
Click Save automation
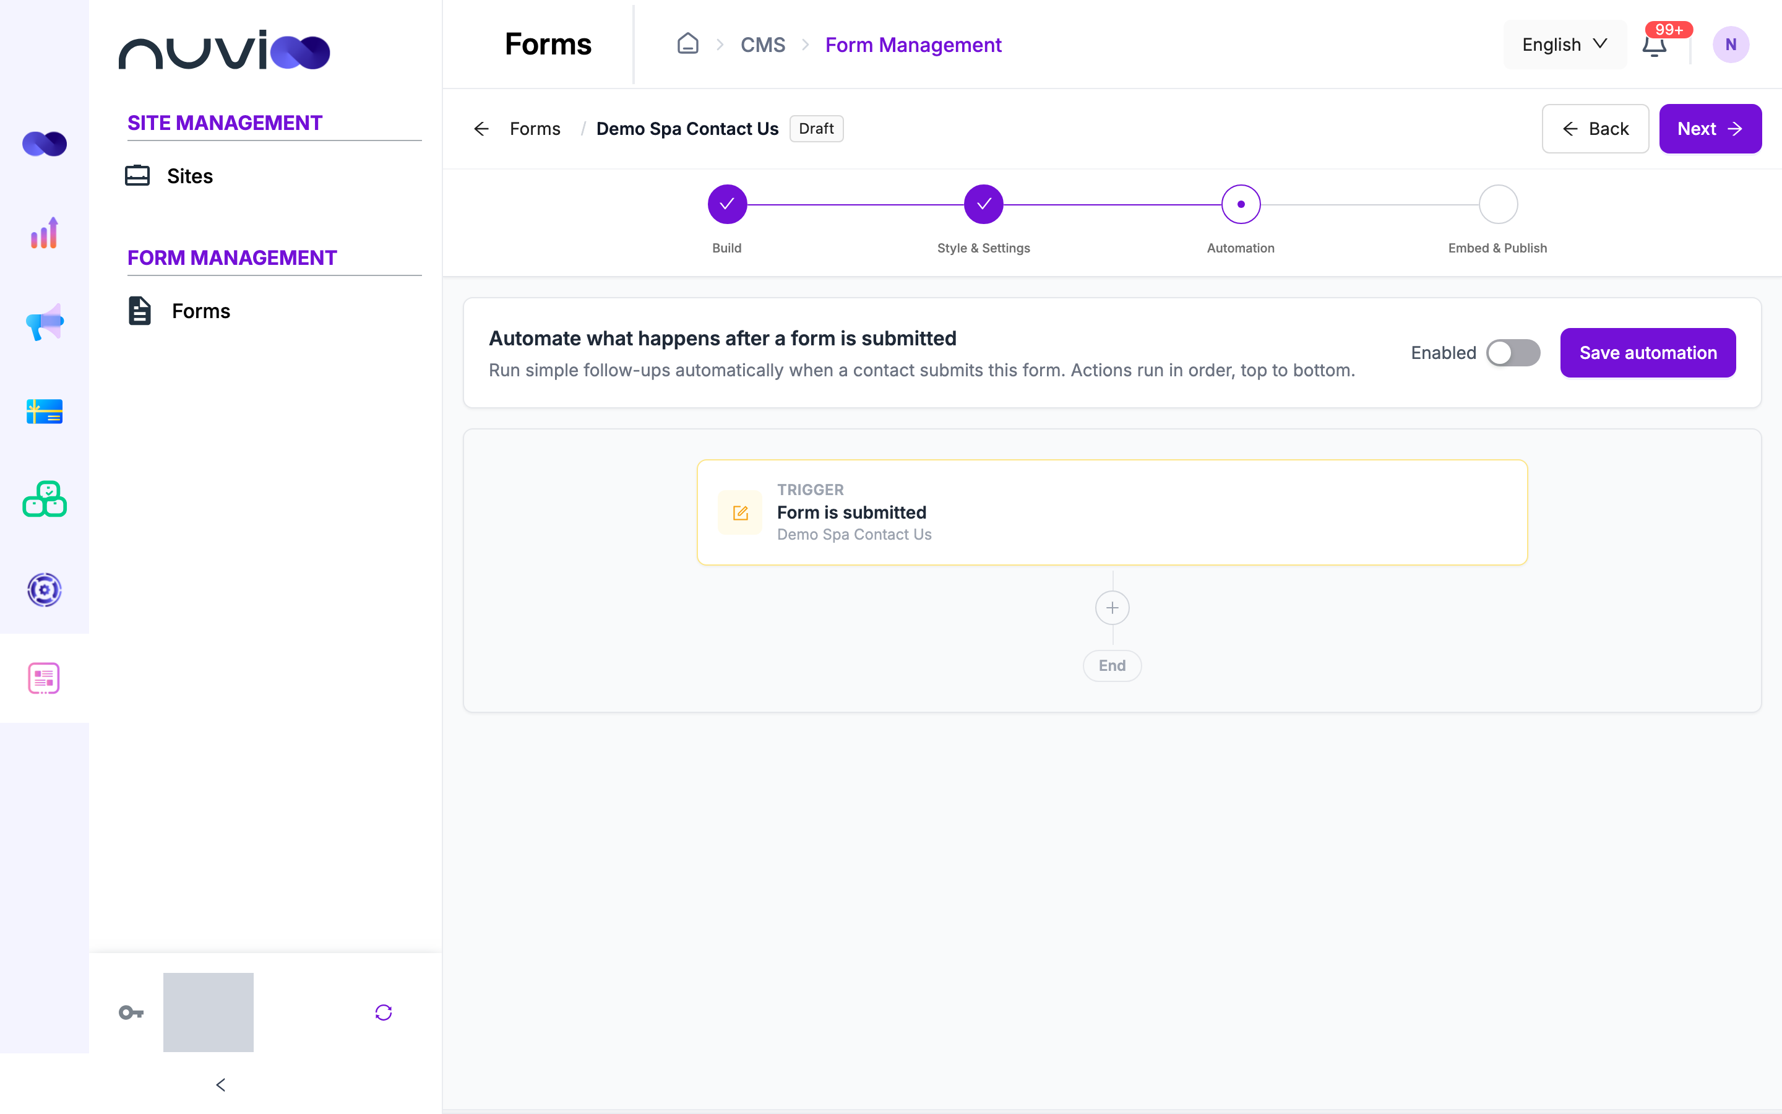[1648, 353]
